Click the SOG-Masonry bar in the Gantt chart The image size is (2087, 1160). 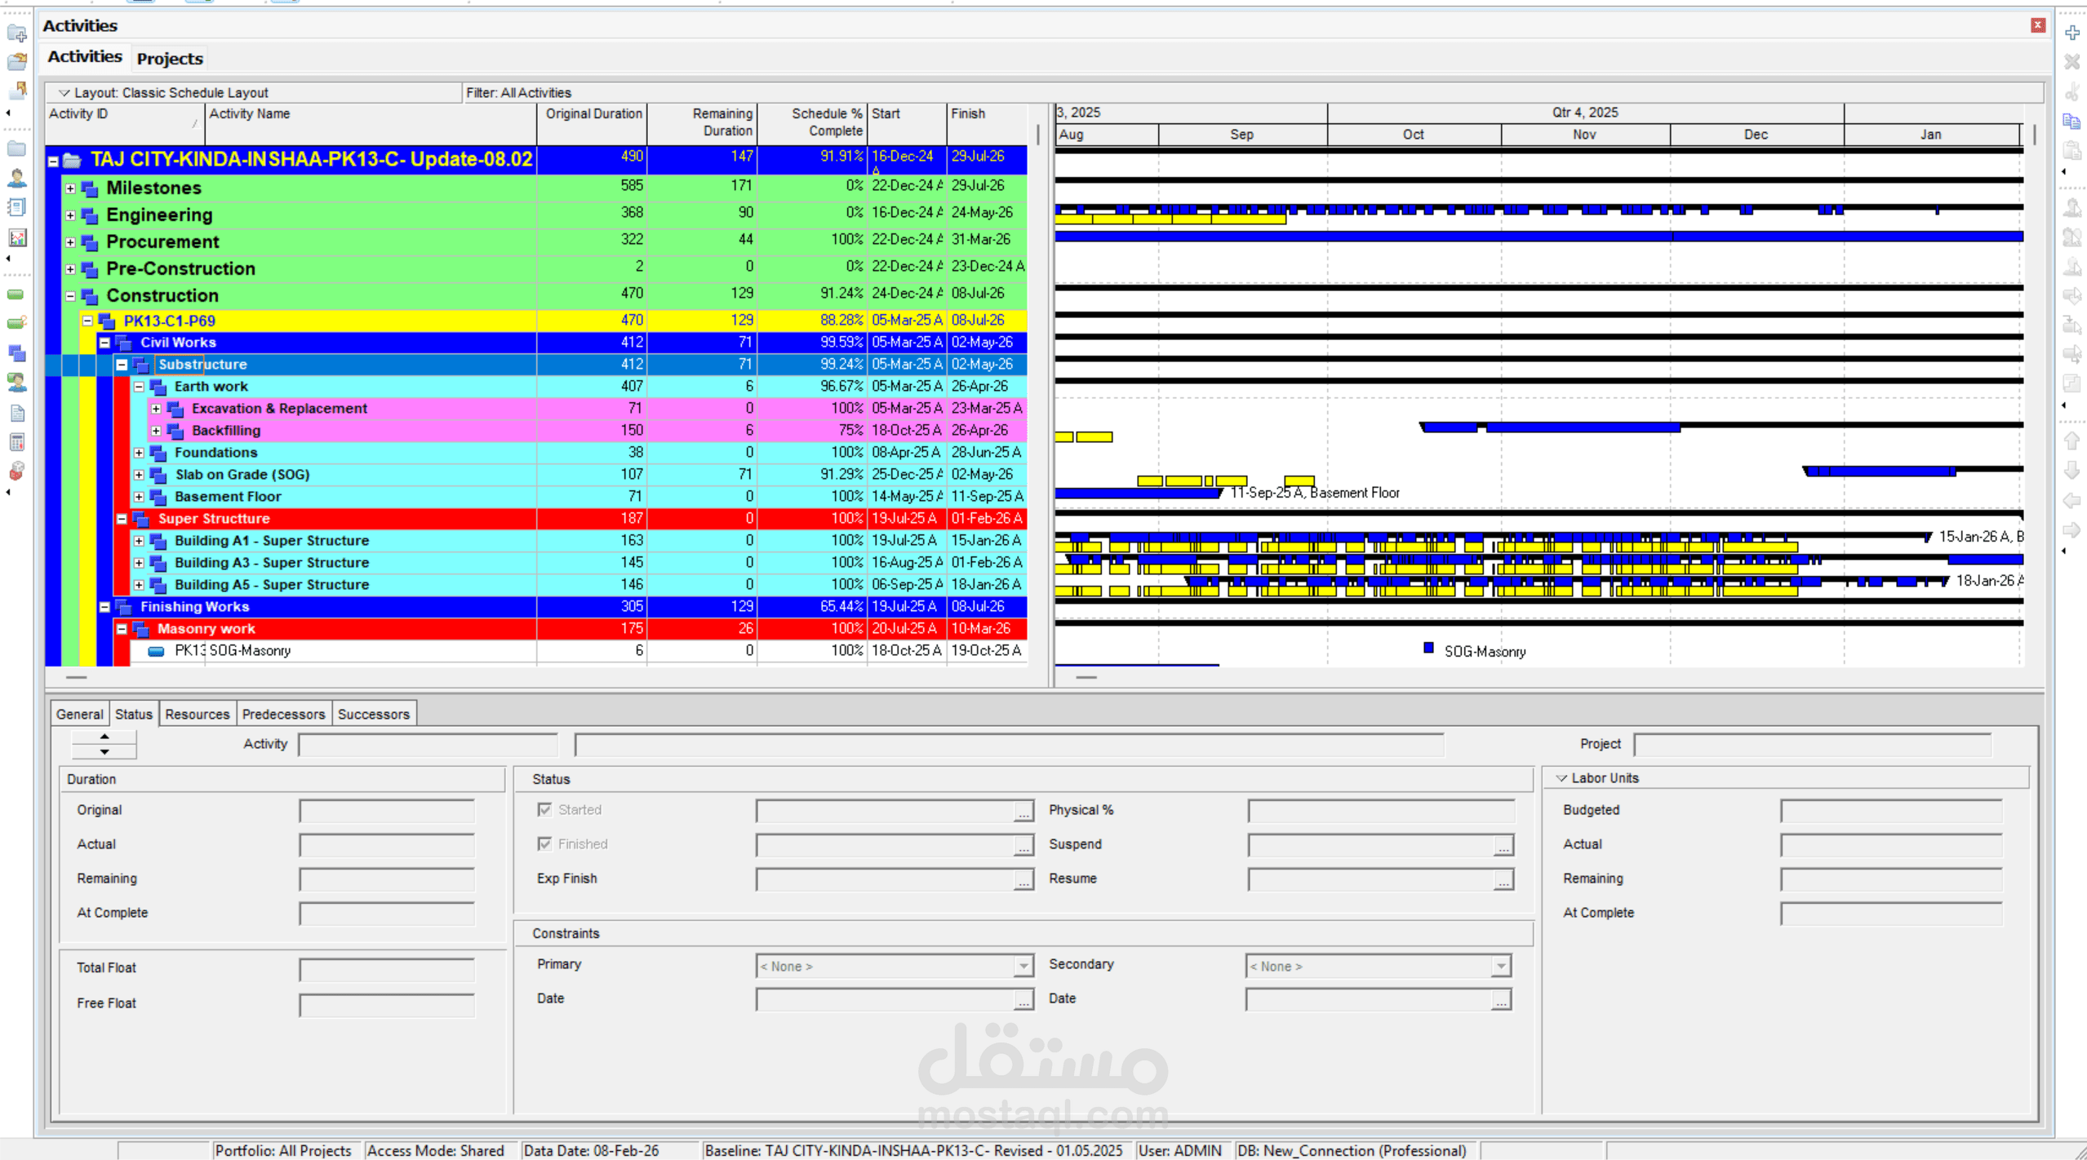(1428, 648)
